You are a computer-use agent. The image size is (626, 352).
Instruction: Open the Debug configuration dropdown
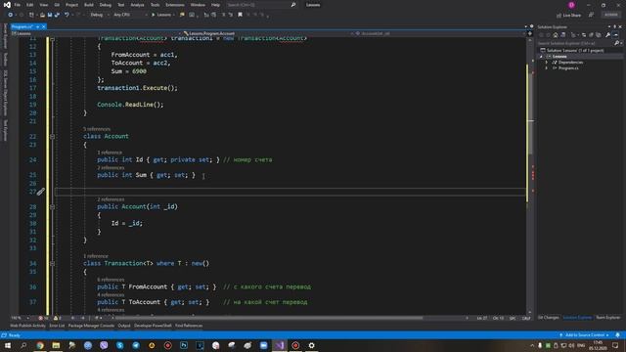[99, 15]
